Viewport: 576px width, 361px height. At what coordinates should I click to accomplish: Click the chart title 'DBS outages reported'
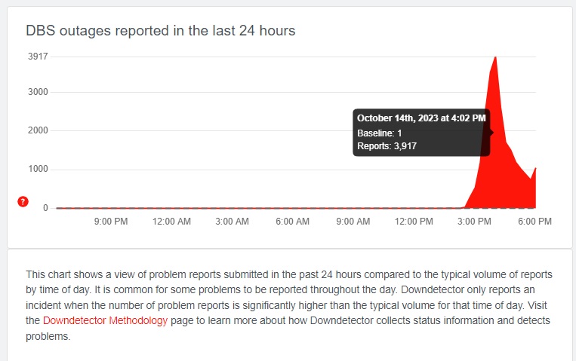click(160, 31)
